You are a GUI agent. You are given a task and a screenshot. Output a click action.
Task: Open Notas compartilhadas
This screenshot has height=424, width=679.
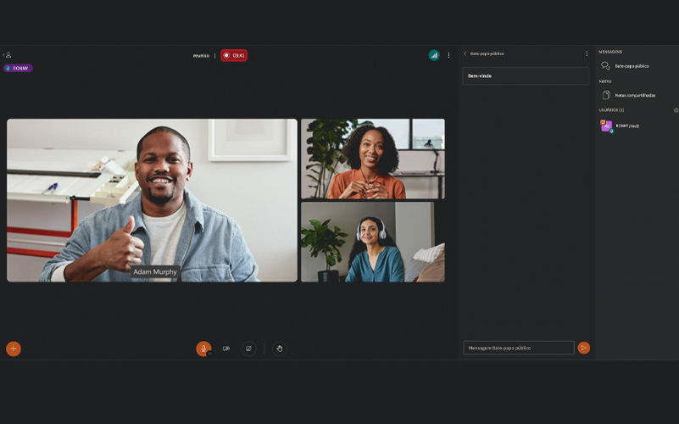tap(634, 95)
